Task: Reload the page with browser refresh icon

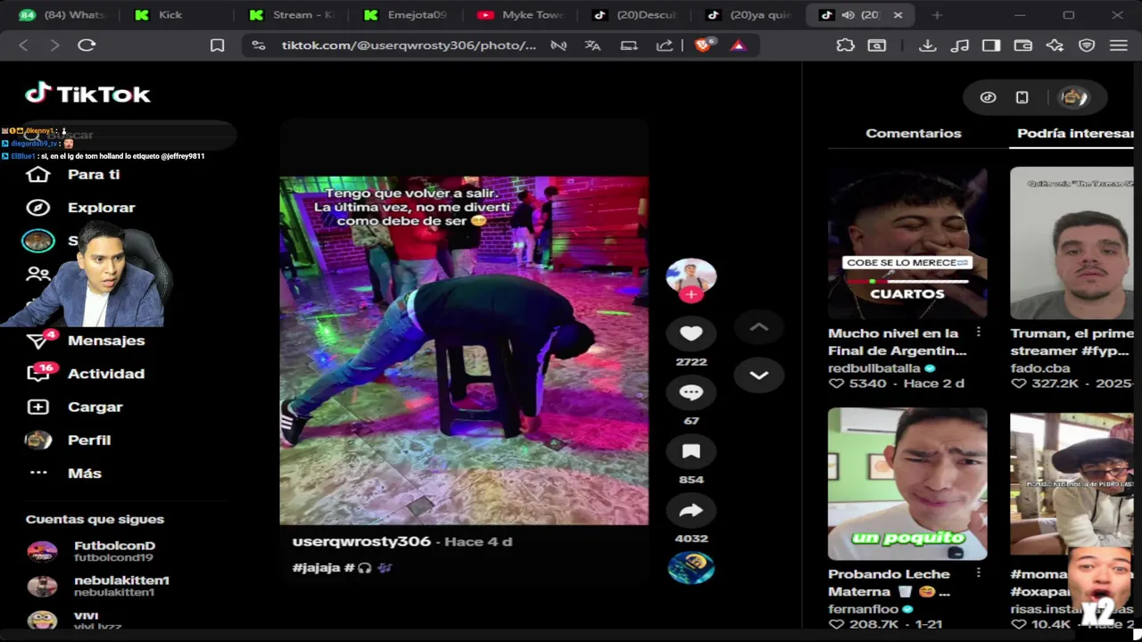Action: (x=87, y=45)
